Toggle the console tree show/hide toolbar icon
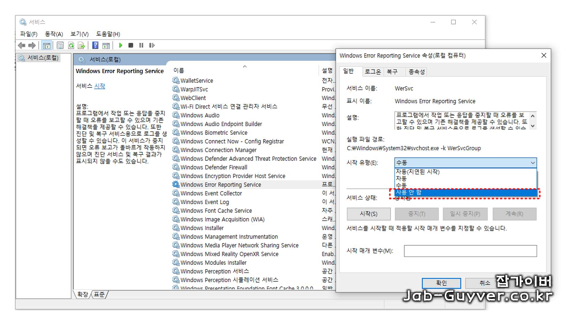 pyautogui.click(x=47, y=46)
